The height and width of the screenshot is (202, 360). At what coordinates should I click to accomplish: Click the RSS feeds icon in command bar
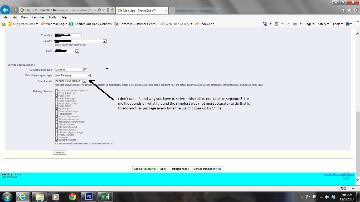(276, 24)
